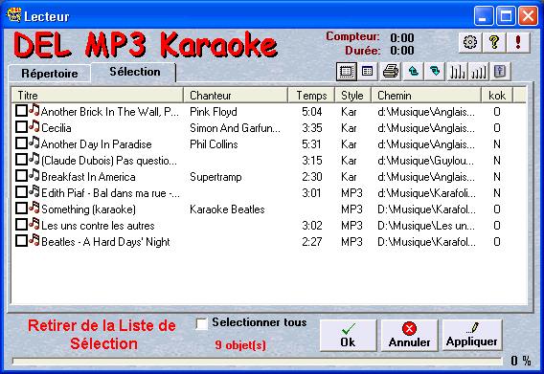Minimize the Lecteur window
The image size is (544, 374).
point(484,16)
